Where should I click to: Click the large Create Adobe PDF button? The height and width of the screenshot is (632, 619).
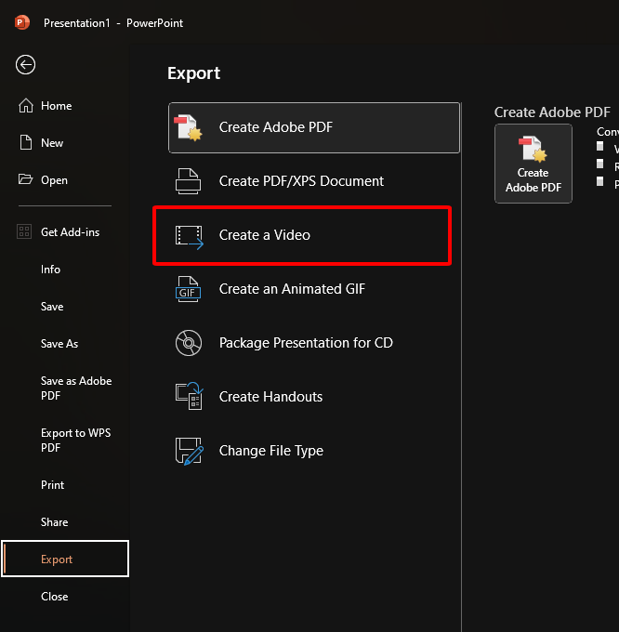[x=533, y=164]
